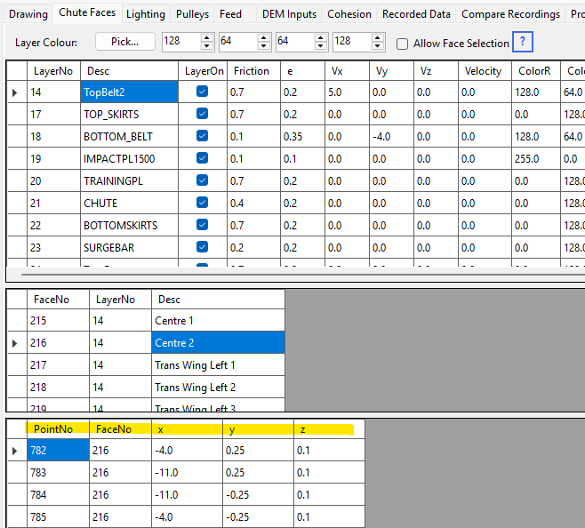
Task: Toggle LayerOn for BOTTOMSKIRTS
Action: tap(202, 225)
